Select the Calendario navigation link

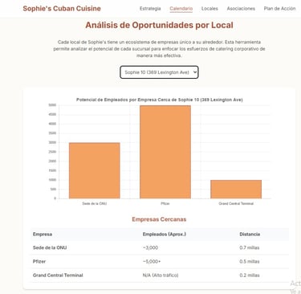181,9
